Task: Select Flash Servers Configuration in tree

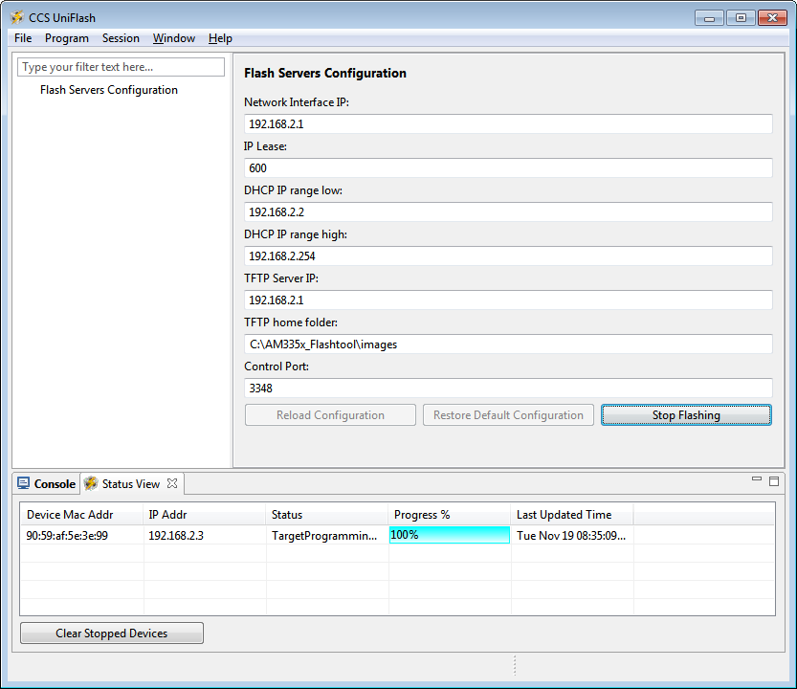Action: pyautogui.click(x=109, y=90)
